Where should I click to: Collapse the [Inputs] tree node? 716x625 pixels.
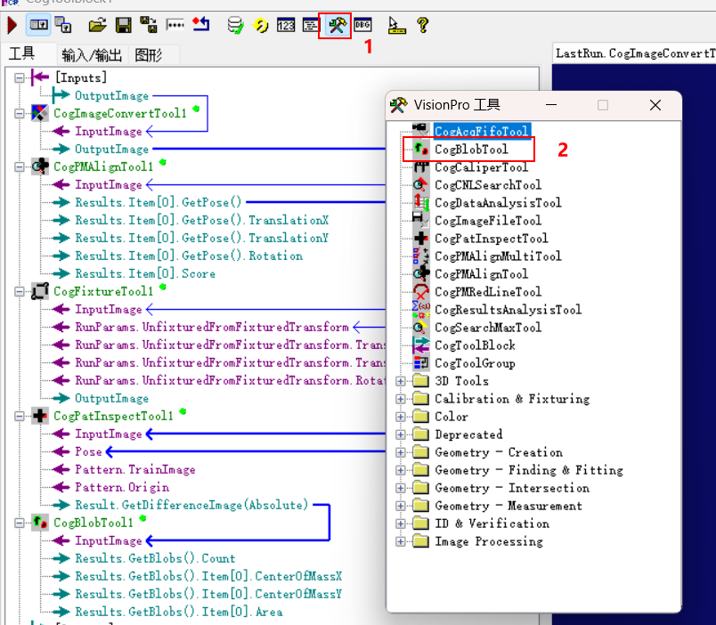coord(20,77)
